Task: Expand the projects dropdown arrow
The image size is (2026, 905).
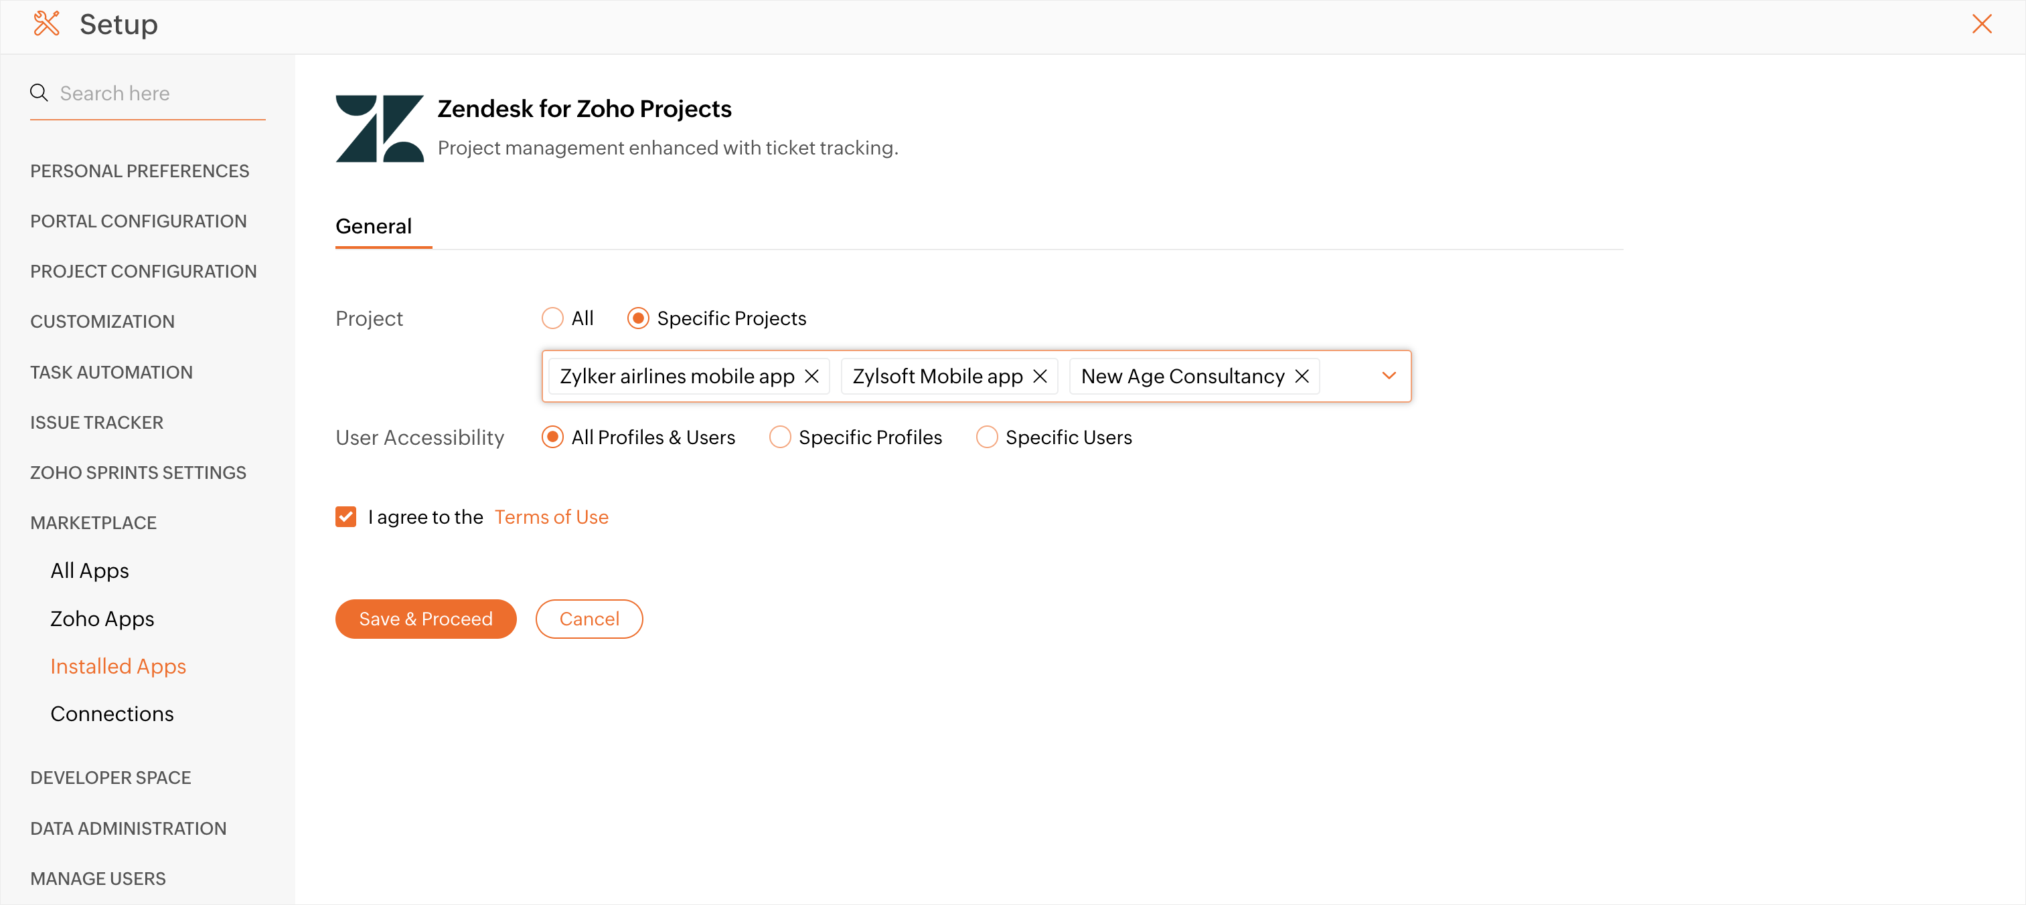Action: [1388, 375]
